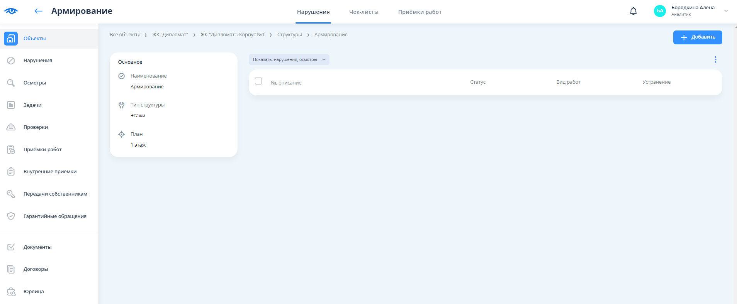Screen dimensions: 737x304
Task: Click the БА user avatar circle
Action: click(660, 11)
